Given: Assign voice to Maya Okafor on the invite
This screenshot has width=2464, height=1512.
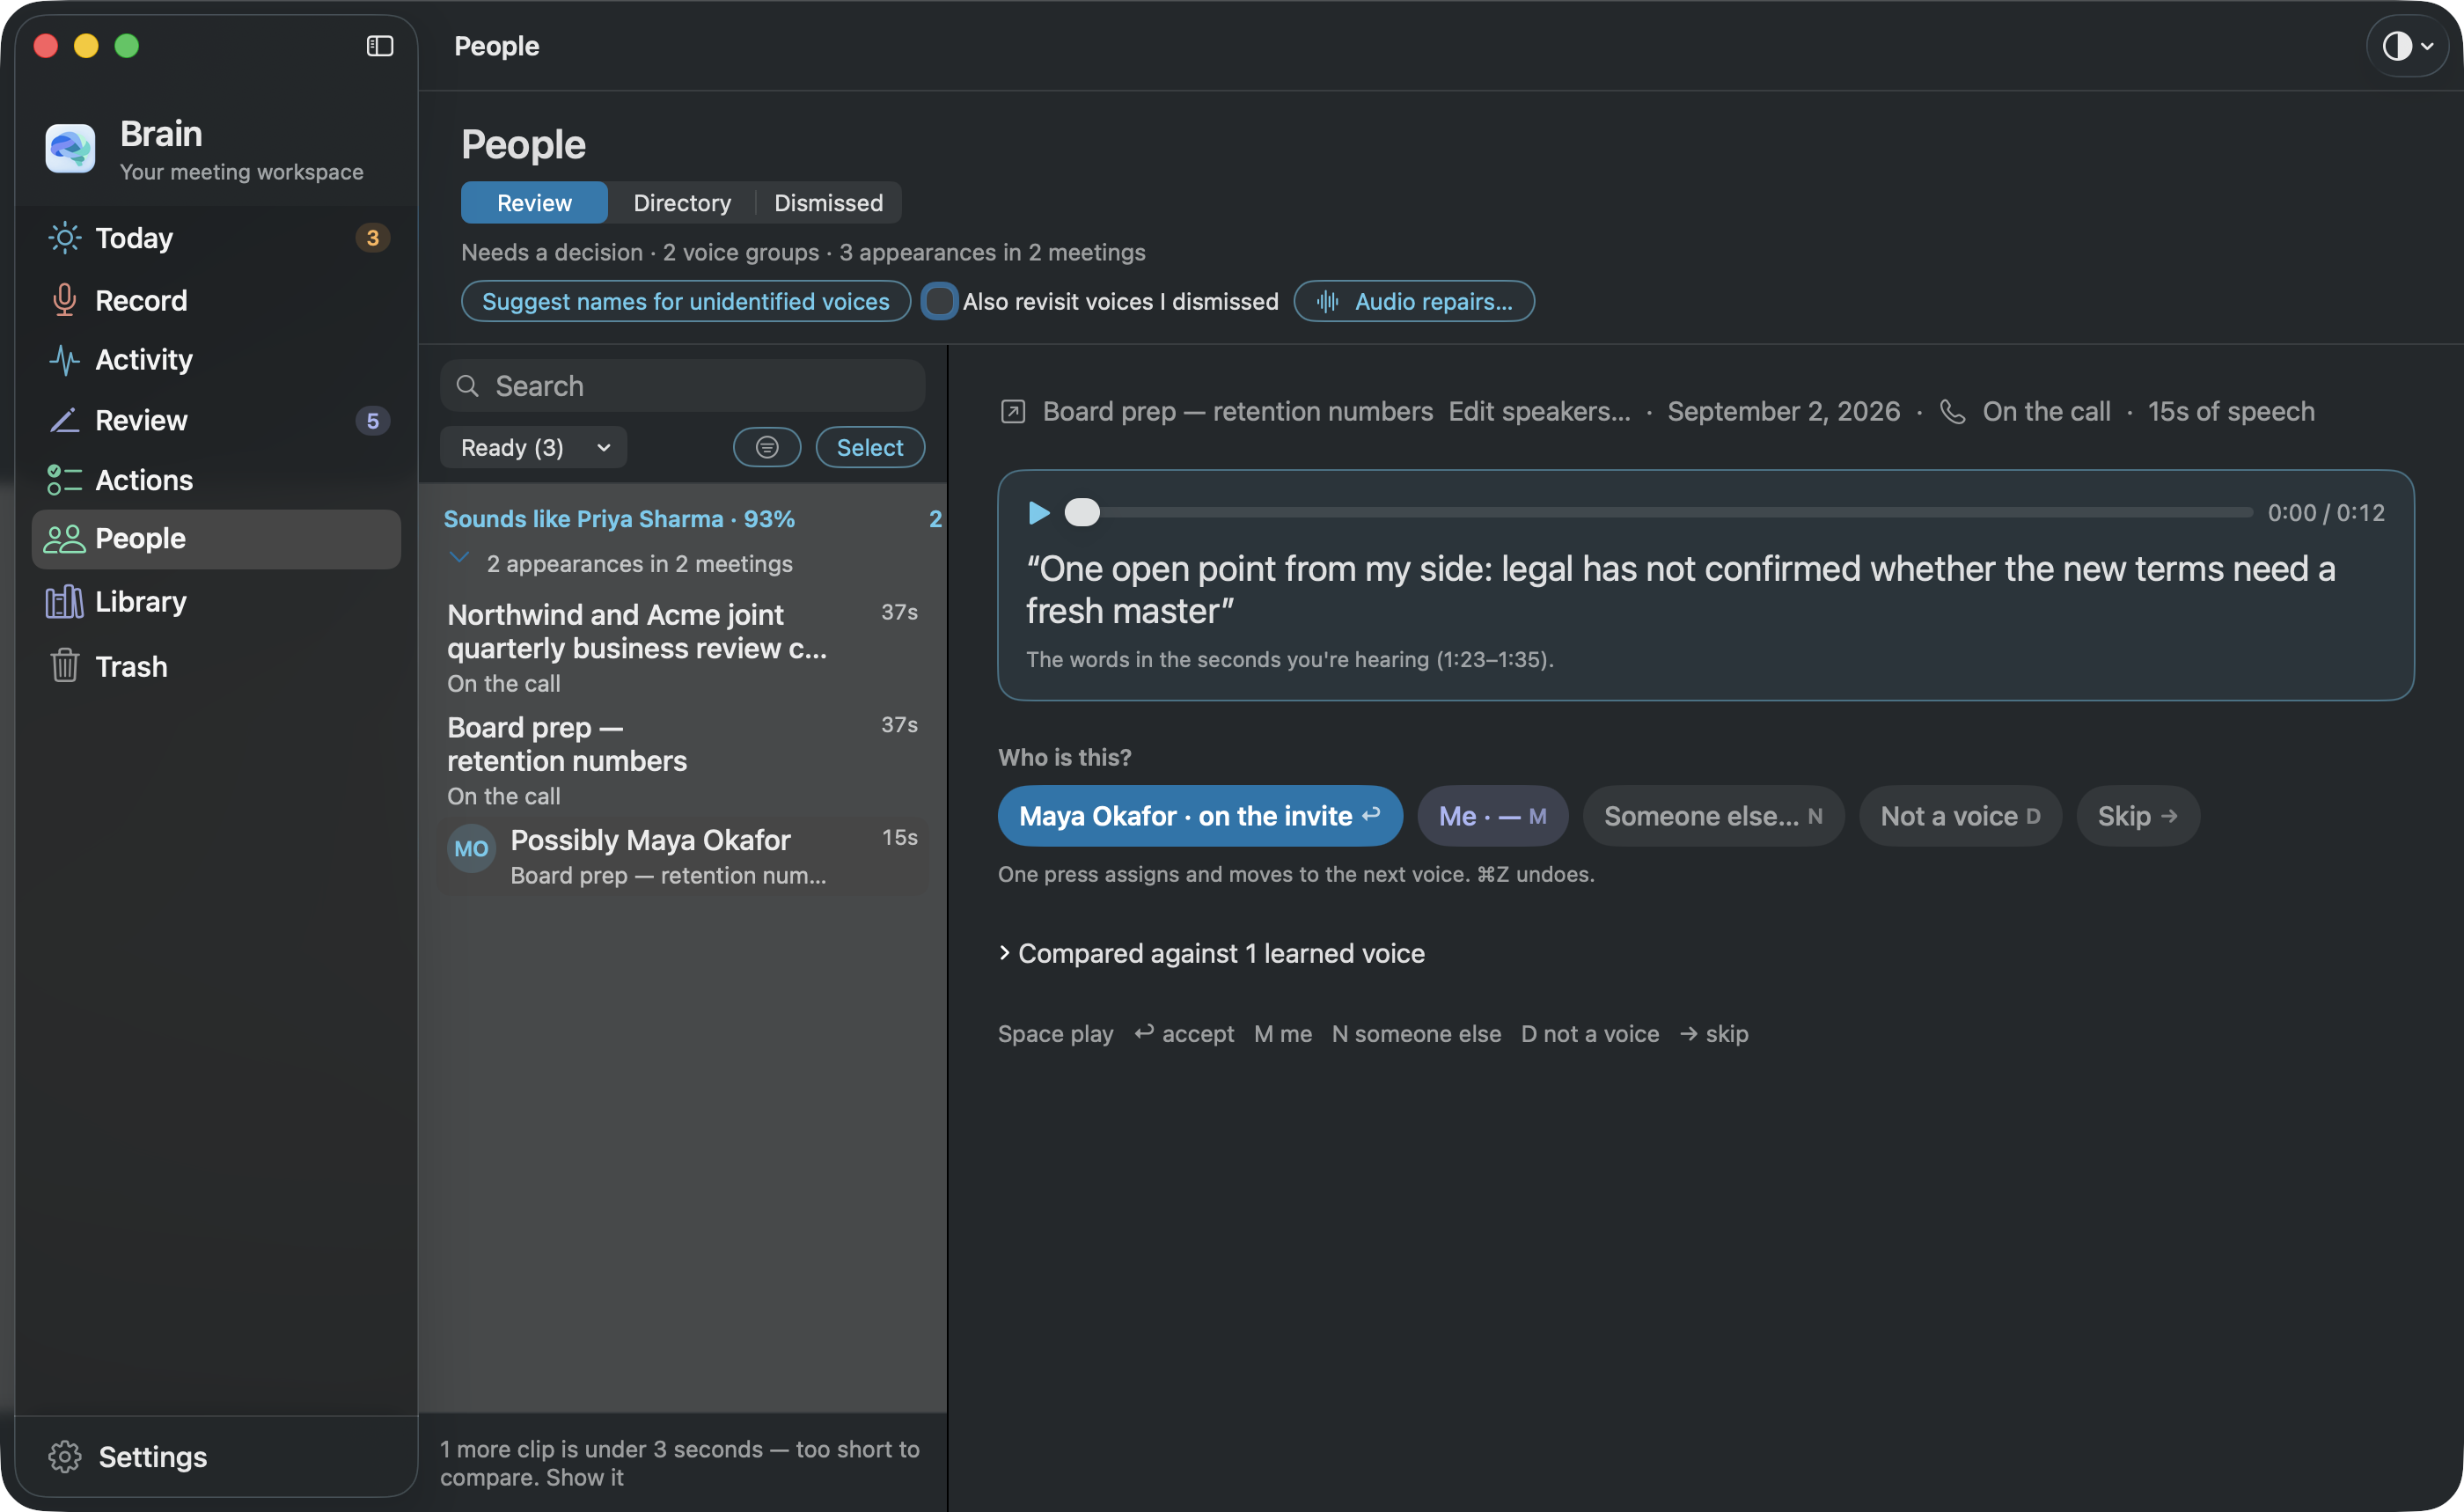Looking at the screenshot, I should pos(1200,816).
